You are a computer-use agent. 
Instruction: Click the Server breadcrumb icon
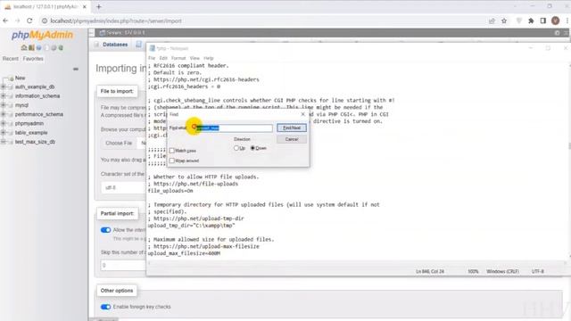point(103,33)
